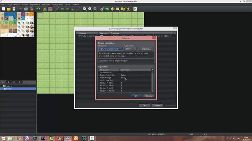252x141 pixels.
Task: Select the Hide Message parameter row
Action: tap(125, 78)
